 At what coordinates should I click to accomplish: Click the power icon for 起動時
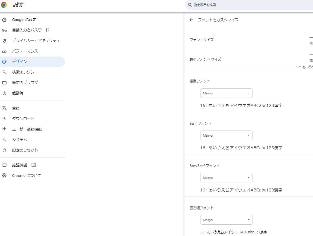point(4,93)
